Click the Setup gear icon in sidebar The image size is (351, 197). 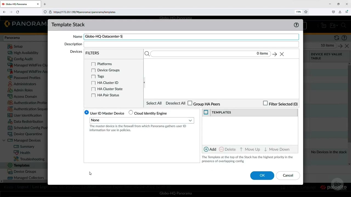(x=10, y=46)
